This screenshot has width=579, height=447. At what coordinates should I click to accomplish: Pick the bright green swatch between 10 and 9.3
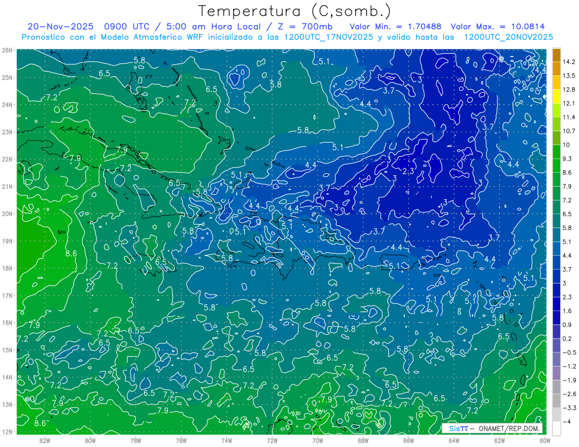coord(556,152)
